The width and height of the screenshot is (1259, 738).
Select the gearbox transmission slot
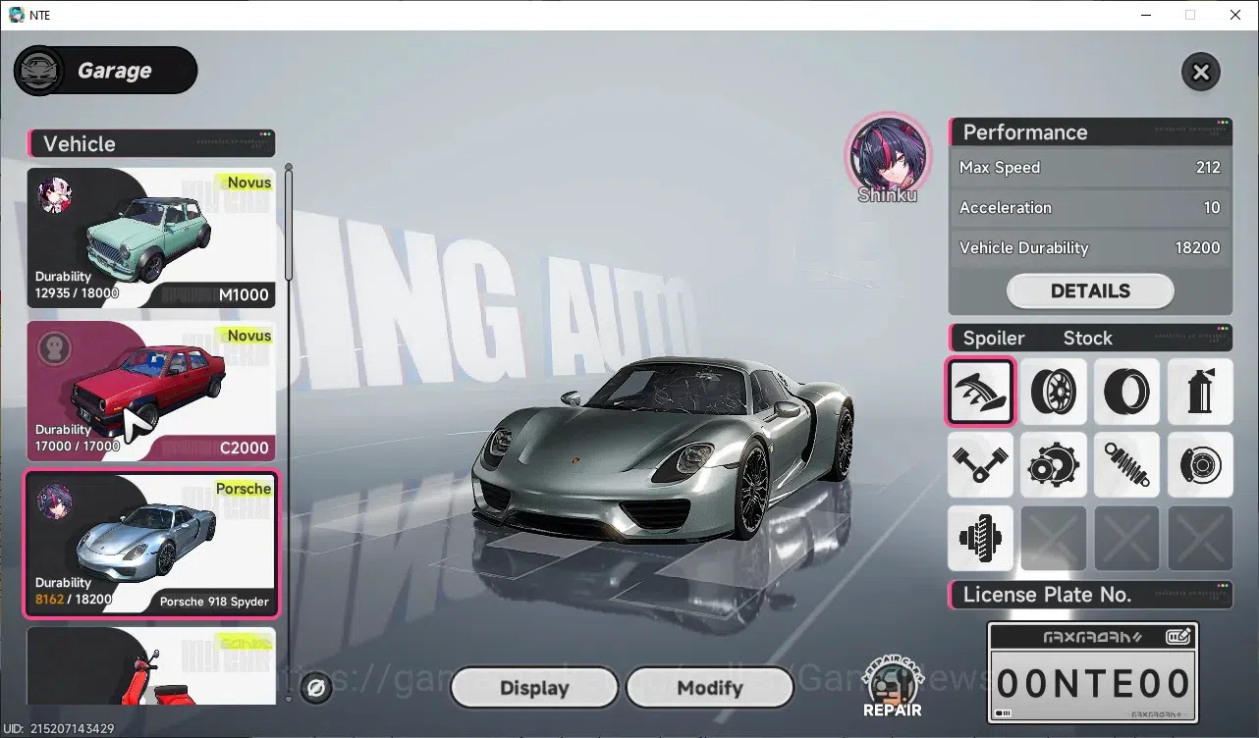point(1054,464)
